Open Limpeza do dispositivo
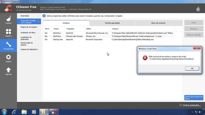Image resolution: width=205 pixels, height=115 pixels. coord(29,50)
